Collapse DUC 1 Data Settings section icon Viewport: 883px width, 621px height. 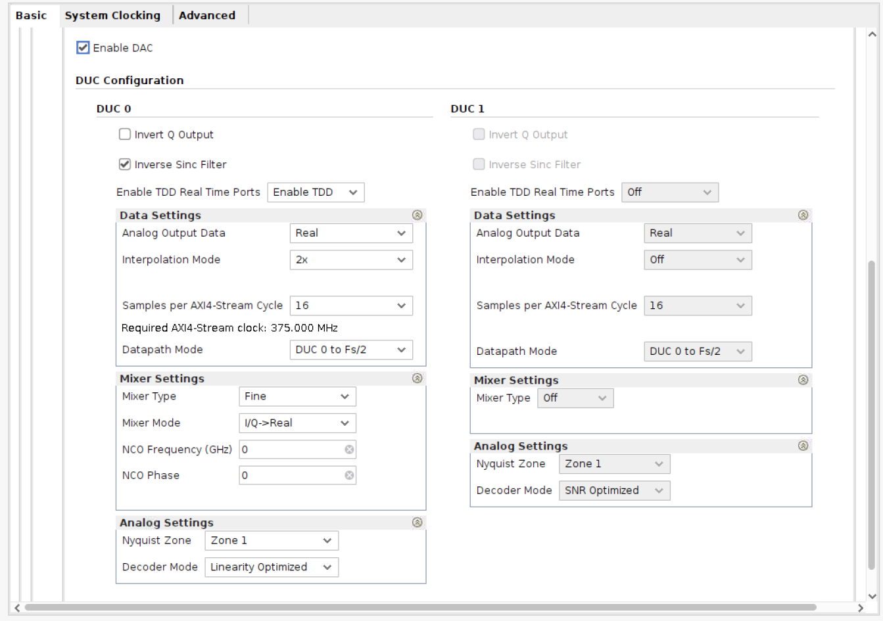click(803, 215)
